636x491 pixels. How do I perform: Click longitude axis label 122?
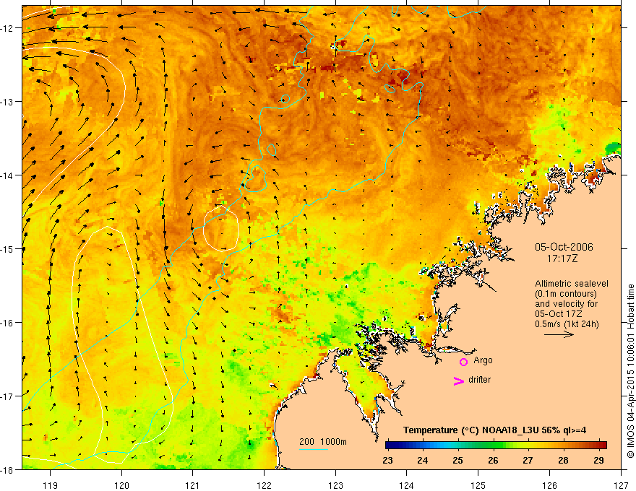tap(264, 485)
